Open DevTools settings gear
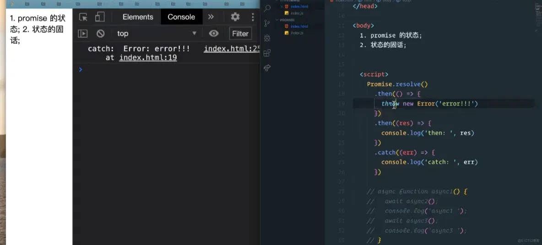Screen dimensions: 542x245 235,17
